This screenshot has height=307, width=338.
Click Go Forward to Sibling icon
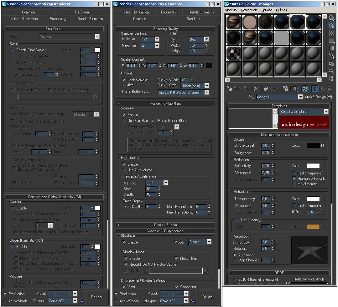(x=329, y=89)
